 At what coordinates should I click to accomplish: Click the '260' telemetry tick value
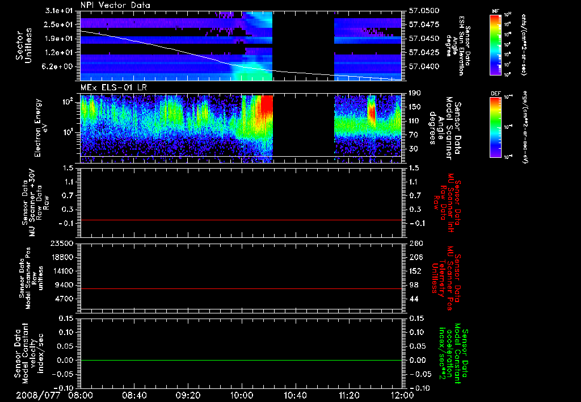click(415, 244)
